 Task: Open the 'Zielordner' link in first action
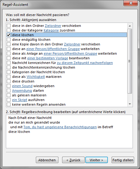(53, 26)
